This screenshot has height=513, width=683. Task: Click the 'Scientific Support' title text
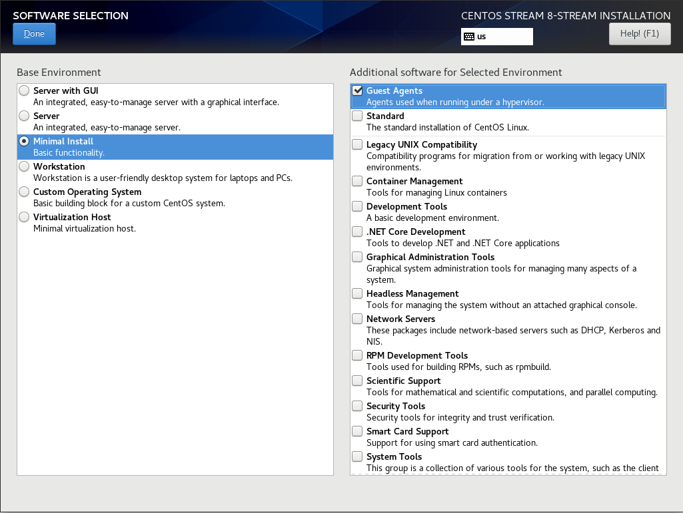click(x=403, y=381)
